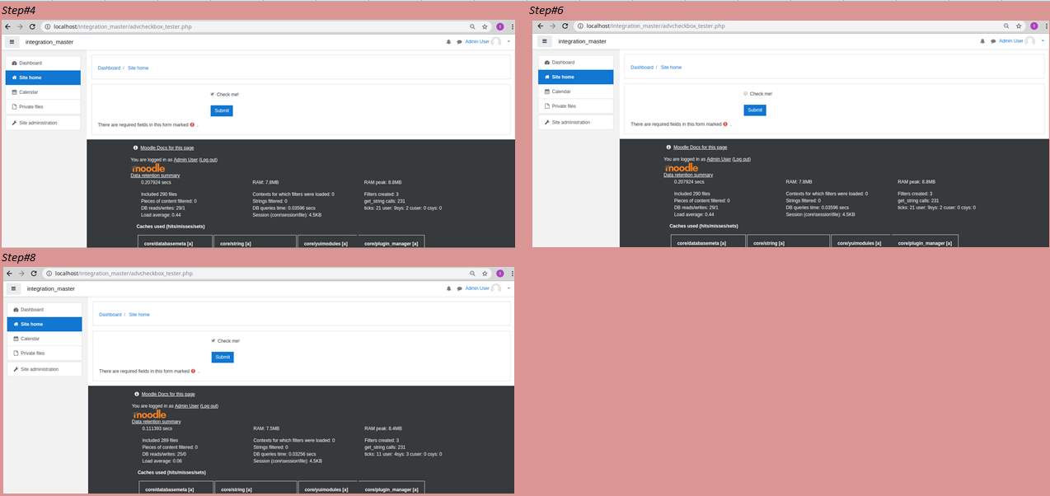Click the required-field red icon in Step#4
This screenshot has height=496, width=1050.
[x=193, y=125]
